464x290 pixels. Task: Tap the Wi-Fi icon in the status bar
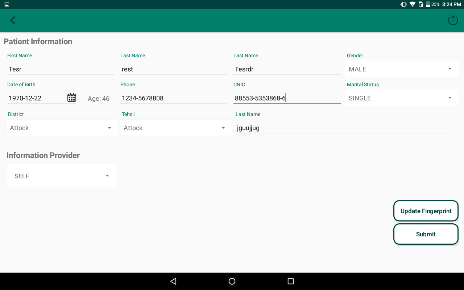tap(413, 4)
